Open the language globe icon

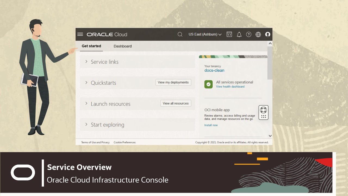(x=258, y=34)
